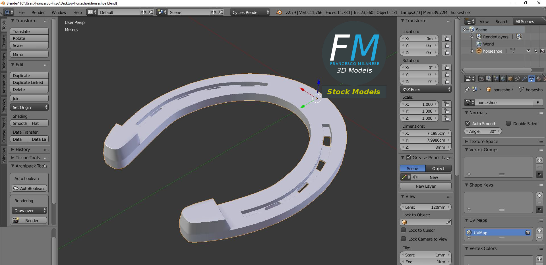Open the World properties tab
The height and width of the screenshot is (265, 546).
(503, 78)
